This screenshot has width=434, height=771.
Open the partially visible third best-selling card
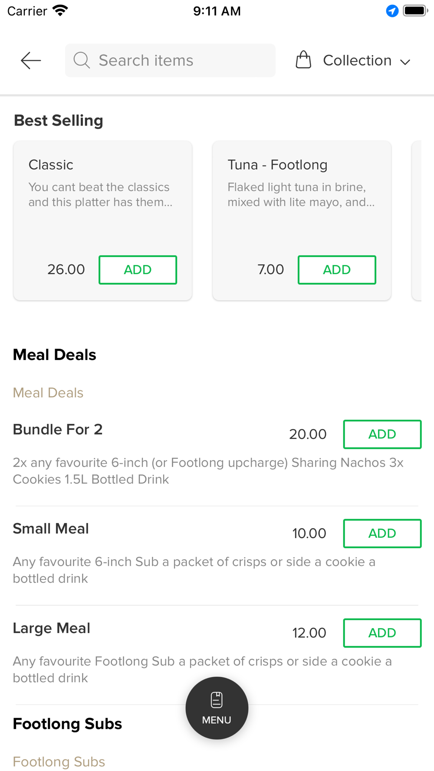(x=417, y=220)
